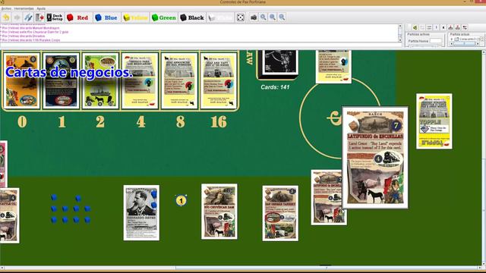Click the map's vertical scrollbar up arrow
486x273 pixels.
tap(484, 53)
